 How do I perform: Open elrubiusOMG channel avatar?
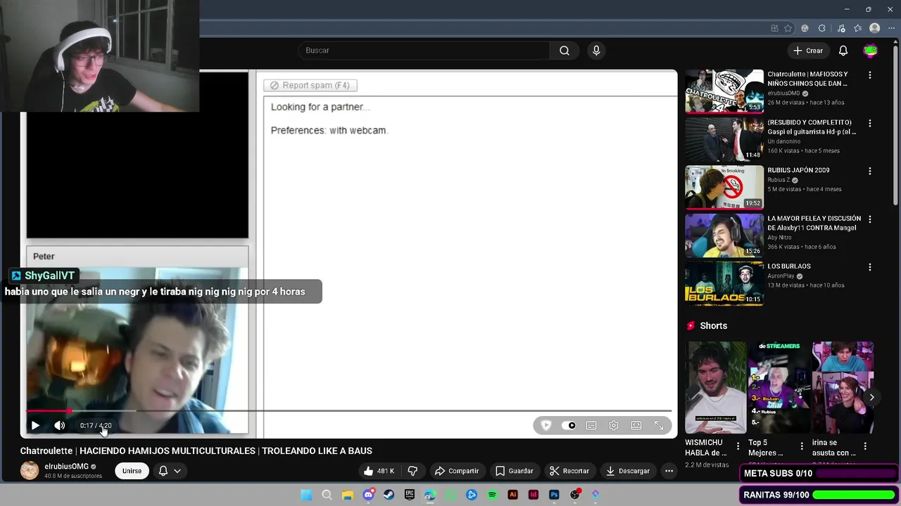tap(30, 471)
